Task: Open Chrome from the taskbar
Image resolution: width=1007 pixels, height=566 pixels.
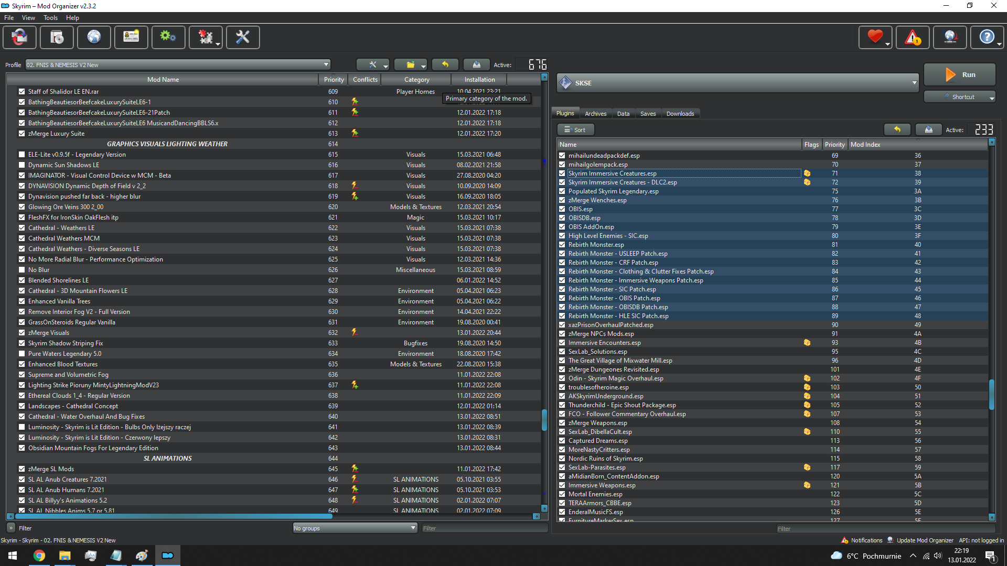Action: [39, 556]
